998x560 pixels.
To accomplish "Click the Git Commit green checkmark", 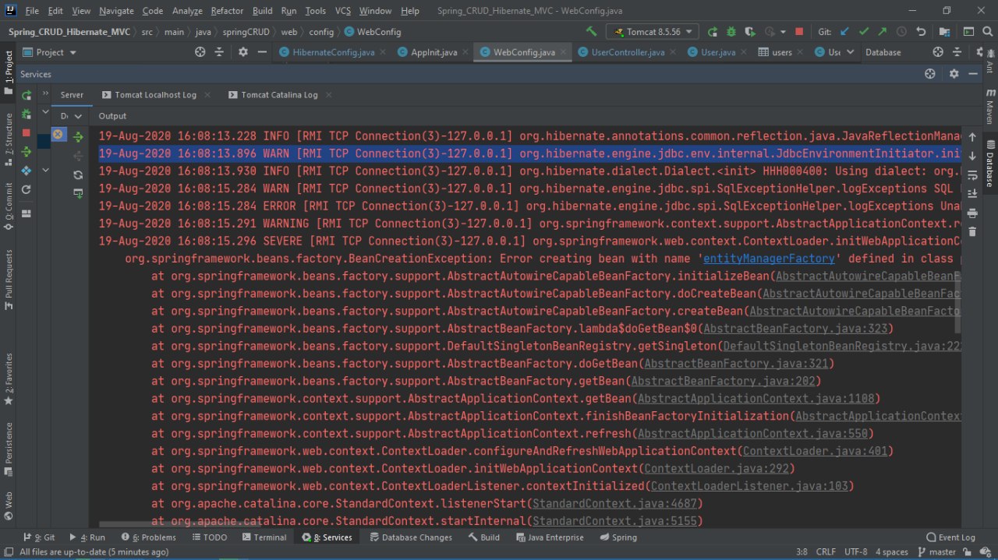I will tap(863, 32).
